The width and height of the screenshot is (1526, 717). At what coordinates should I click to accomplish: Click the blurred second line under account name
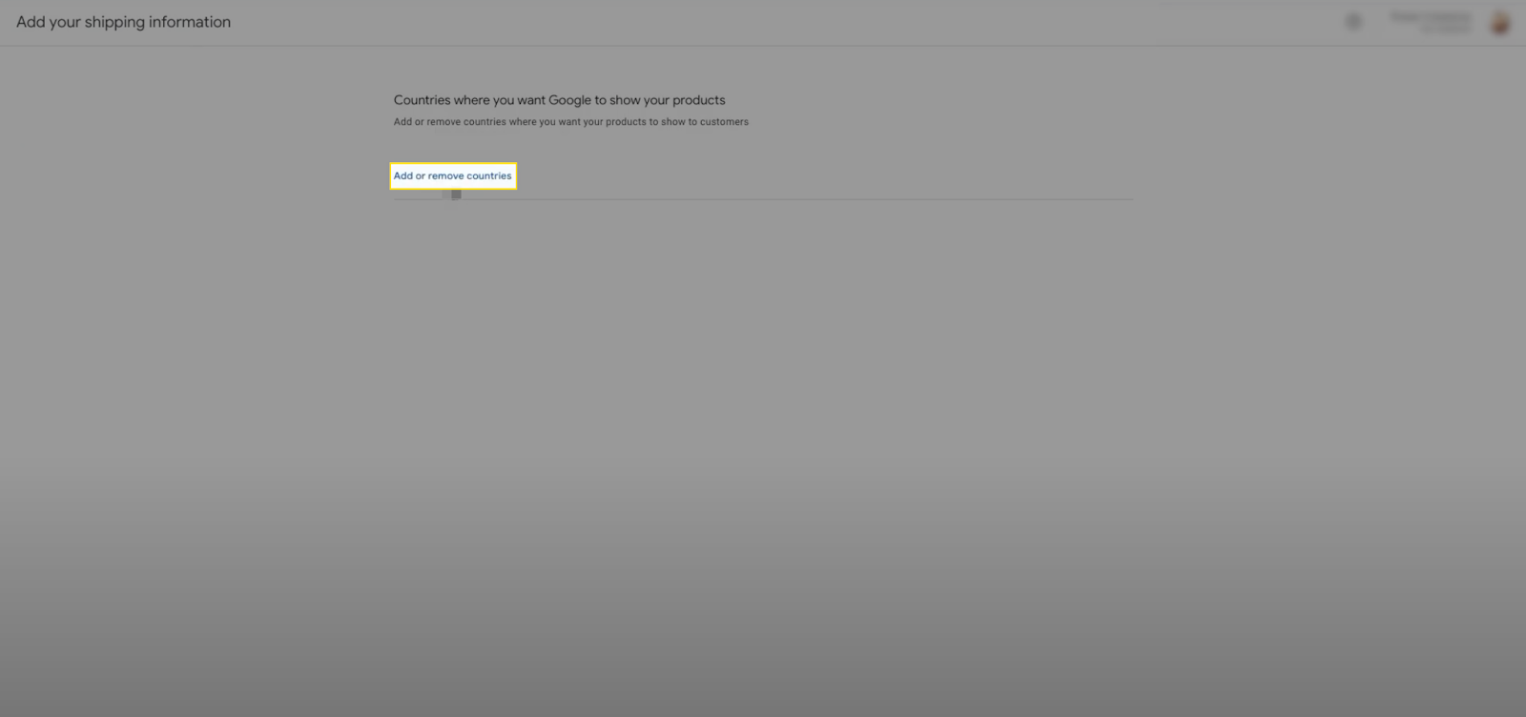point(1445,31)
